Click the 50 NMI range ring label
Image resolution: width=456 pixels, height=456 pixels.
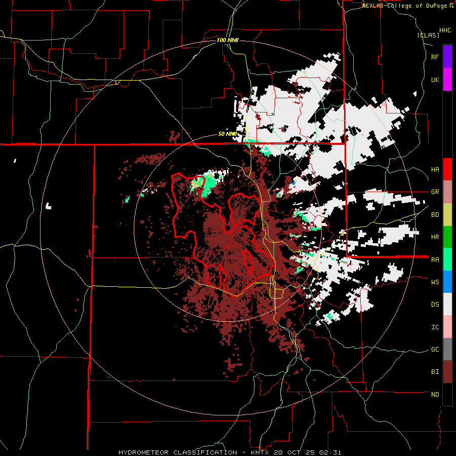tap(227, 134)
